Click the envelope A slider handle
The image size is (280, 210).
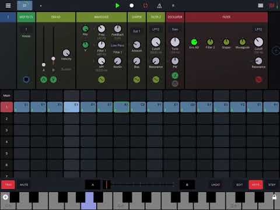pos(44,65)
